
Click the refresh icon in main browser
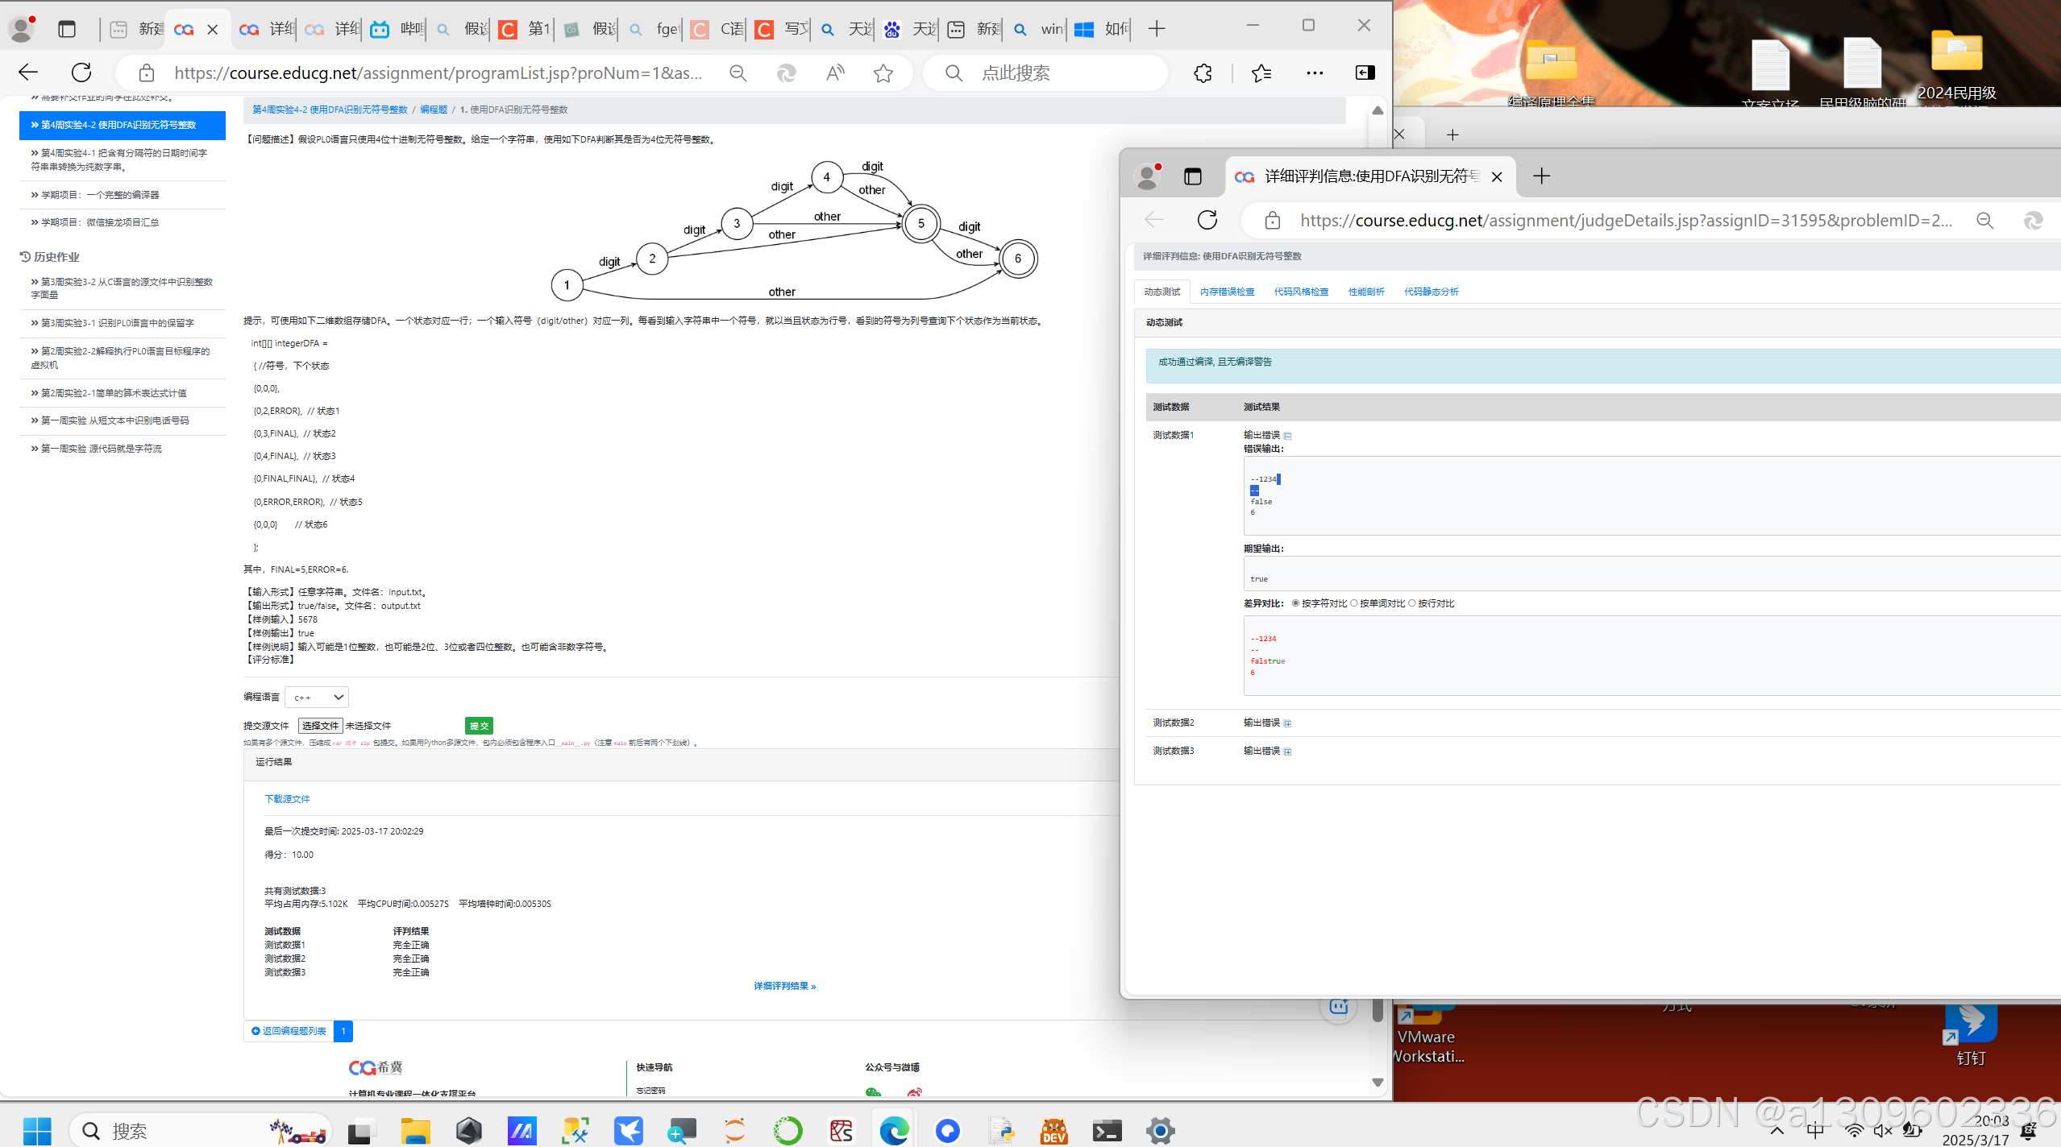81,72
